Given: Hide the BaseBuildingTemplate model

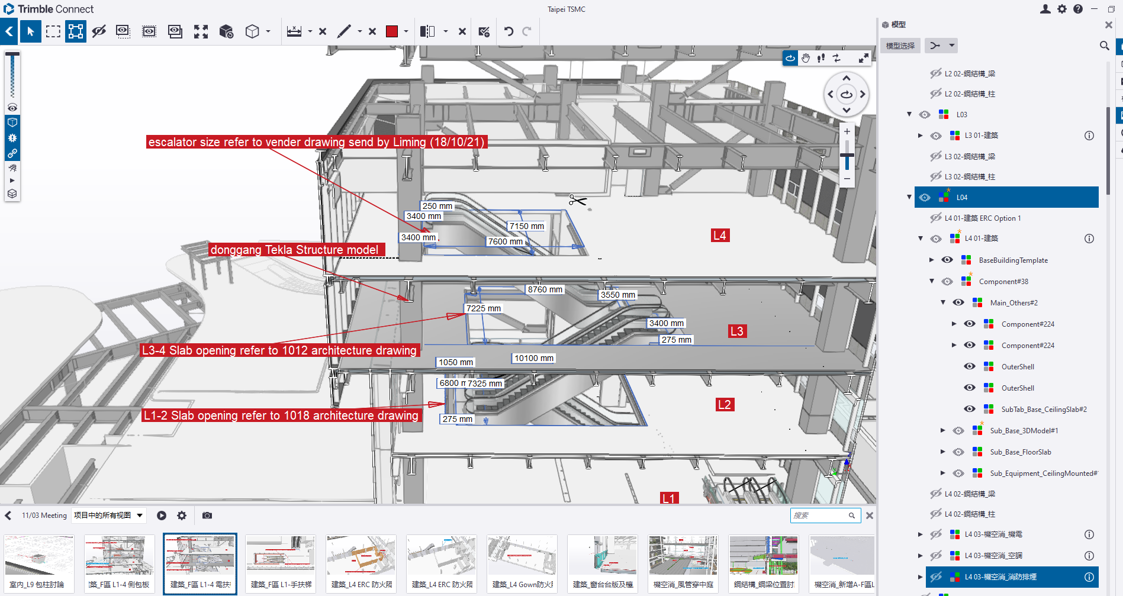Looking at the screenshot, I should [x=947, y=260].
